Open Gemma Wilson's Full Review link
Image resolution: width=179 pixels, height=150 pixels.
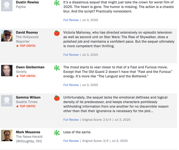pos(71,120)
